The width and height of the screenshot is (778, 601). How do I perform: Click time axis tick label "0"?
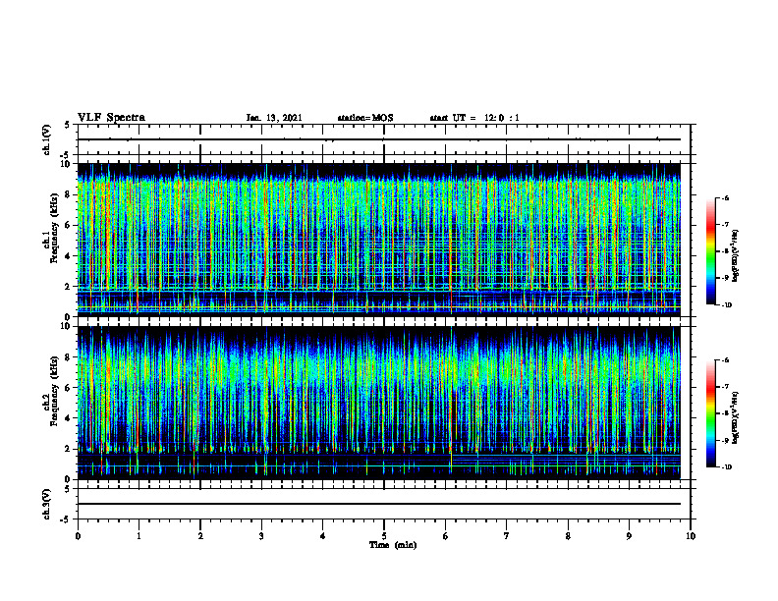[x=78, y=536]
